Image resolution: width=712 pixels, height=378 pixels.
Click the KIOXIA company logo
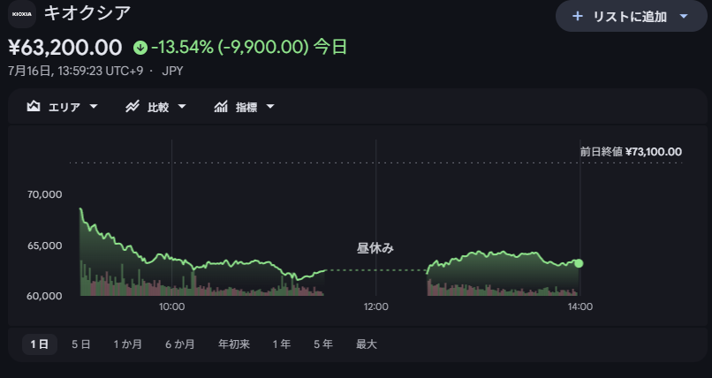[x=22, y=13]
